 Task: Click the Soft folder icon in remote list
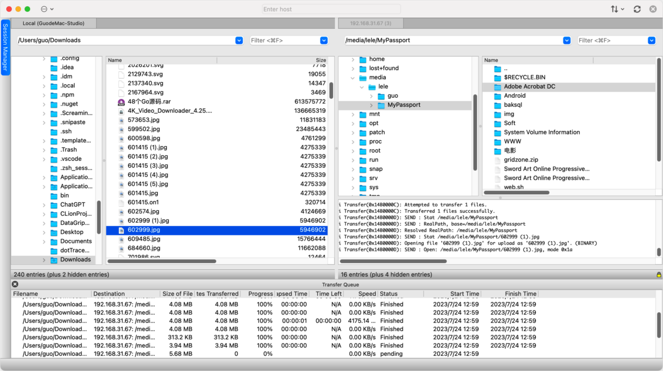[498, 124]
